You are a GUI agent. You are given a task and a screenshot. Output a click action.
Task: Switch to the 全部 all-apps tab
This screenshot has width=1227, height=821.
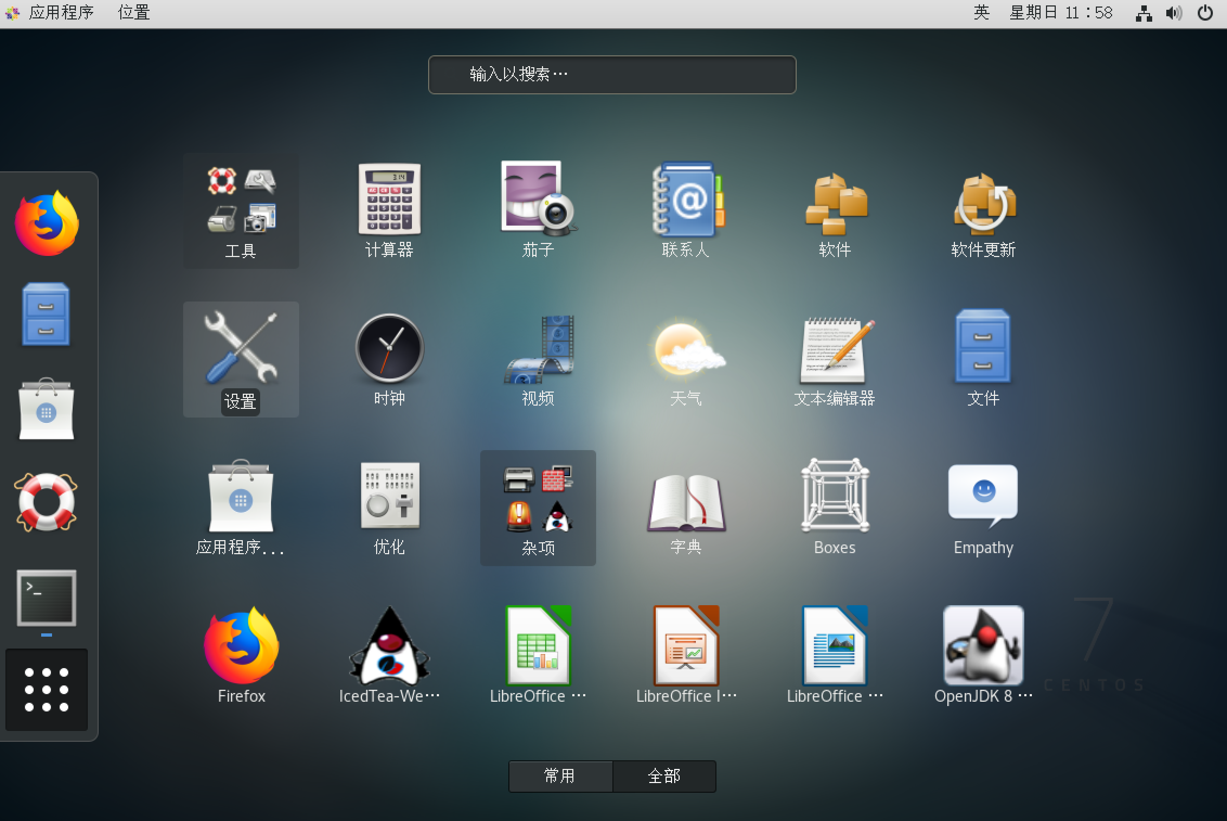click(x=664, y=776)
